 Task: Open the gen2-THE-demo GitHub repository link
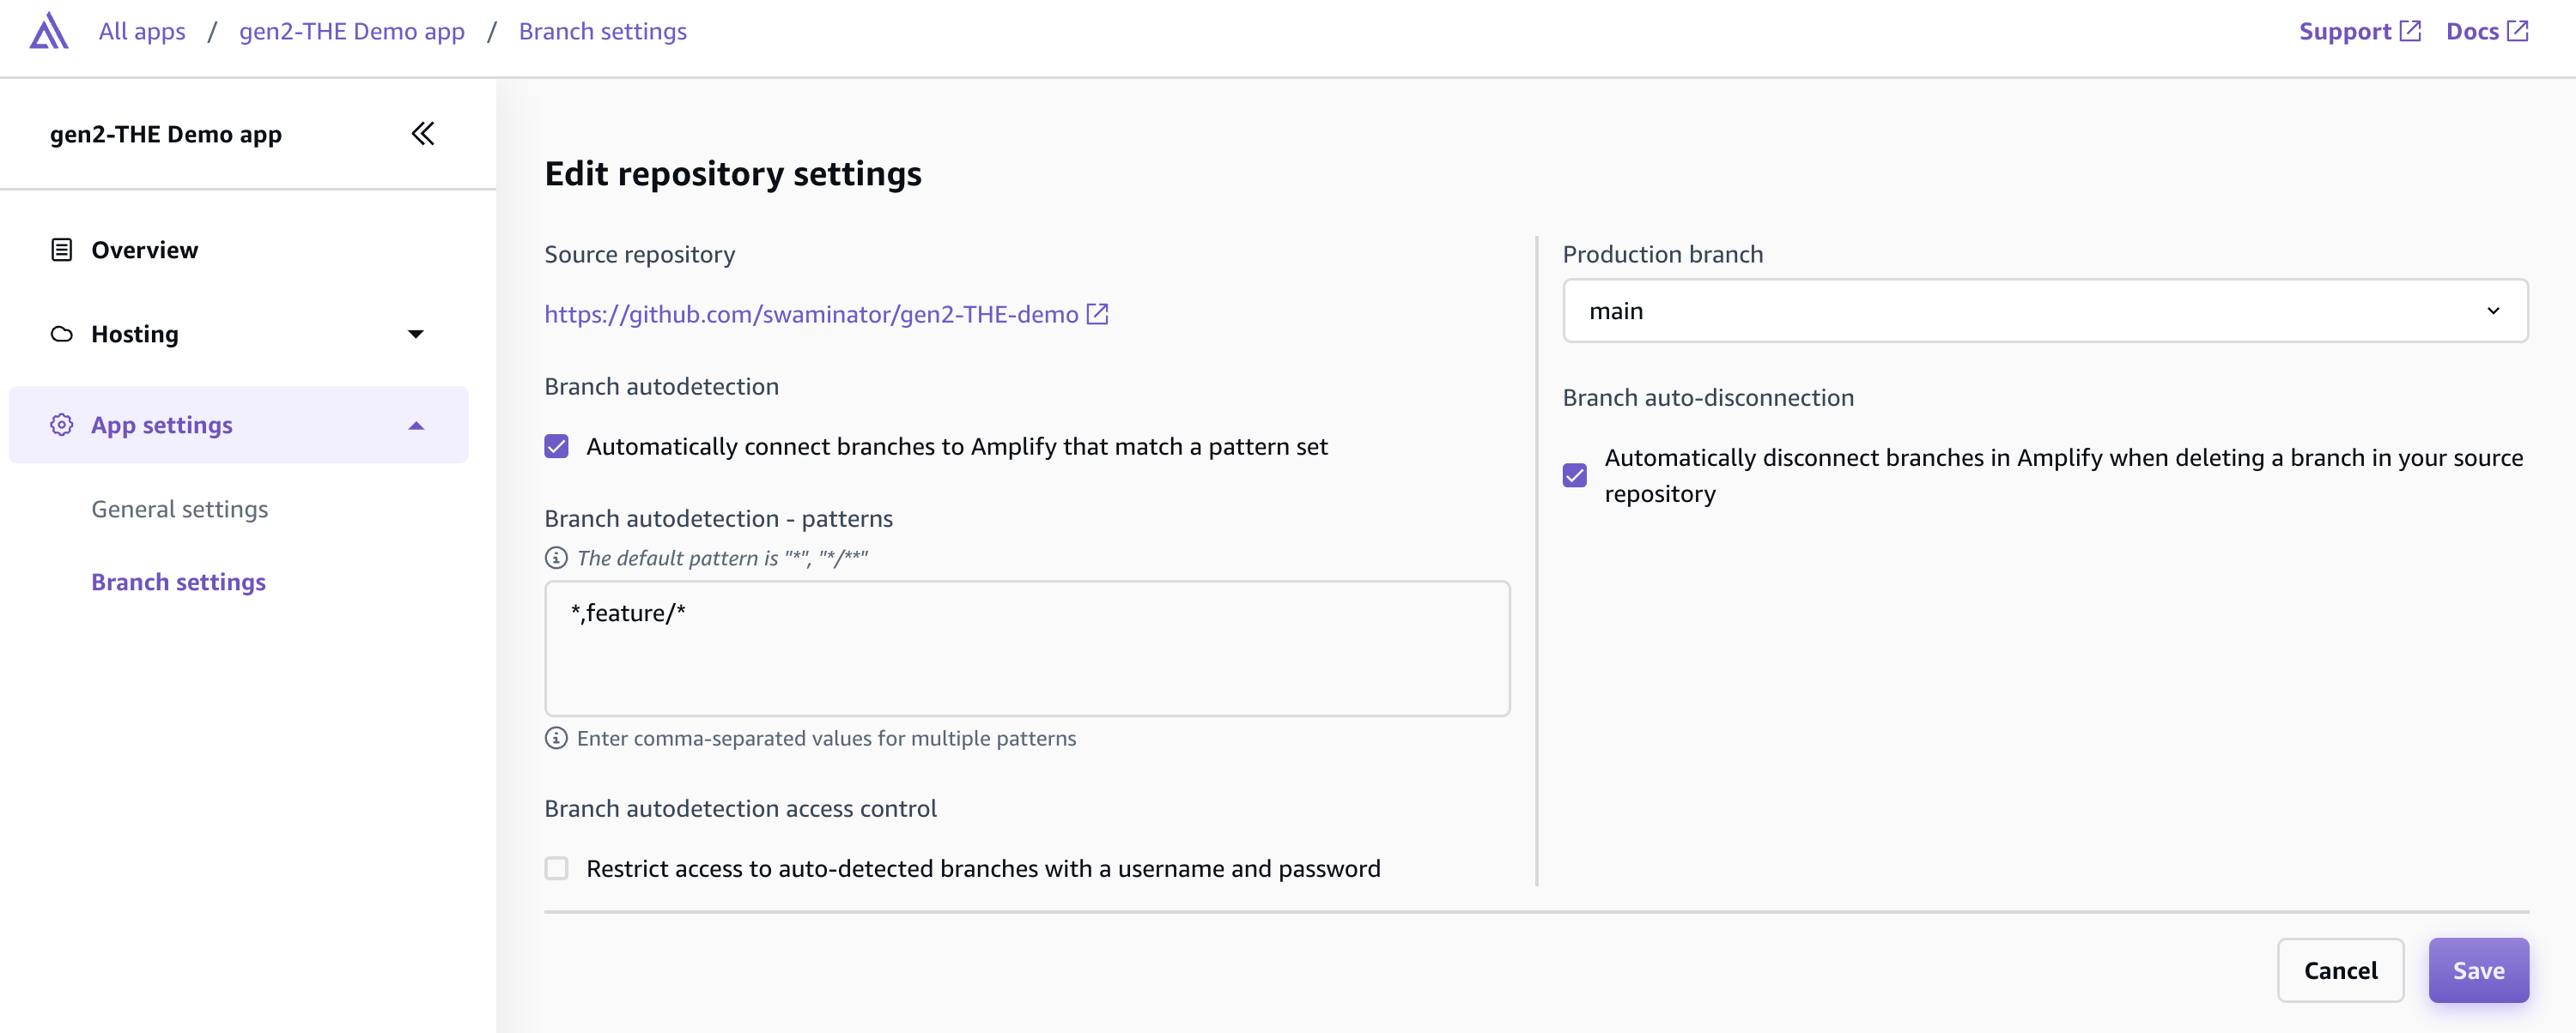[x=810, y=314]
